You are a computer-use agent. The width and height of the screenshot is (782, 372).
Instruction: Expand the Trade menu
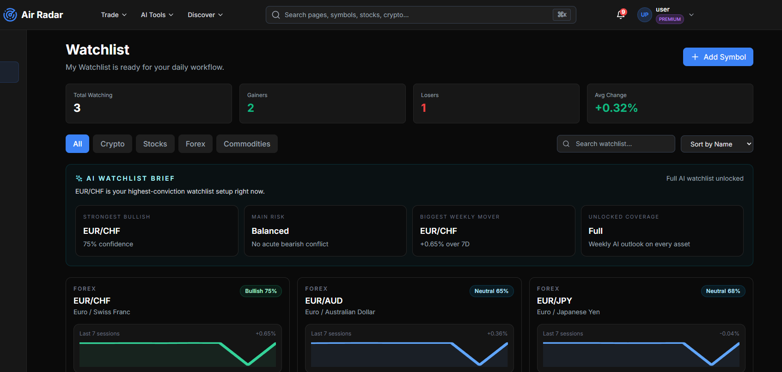(x=114, y=15)
